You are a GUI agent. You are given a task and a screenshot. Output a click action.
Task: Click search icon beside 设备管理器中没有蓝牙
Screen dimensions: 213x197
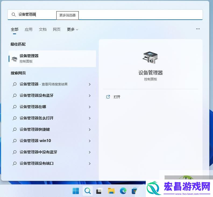coord(15,152)
